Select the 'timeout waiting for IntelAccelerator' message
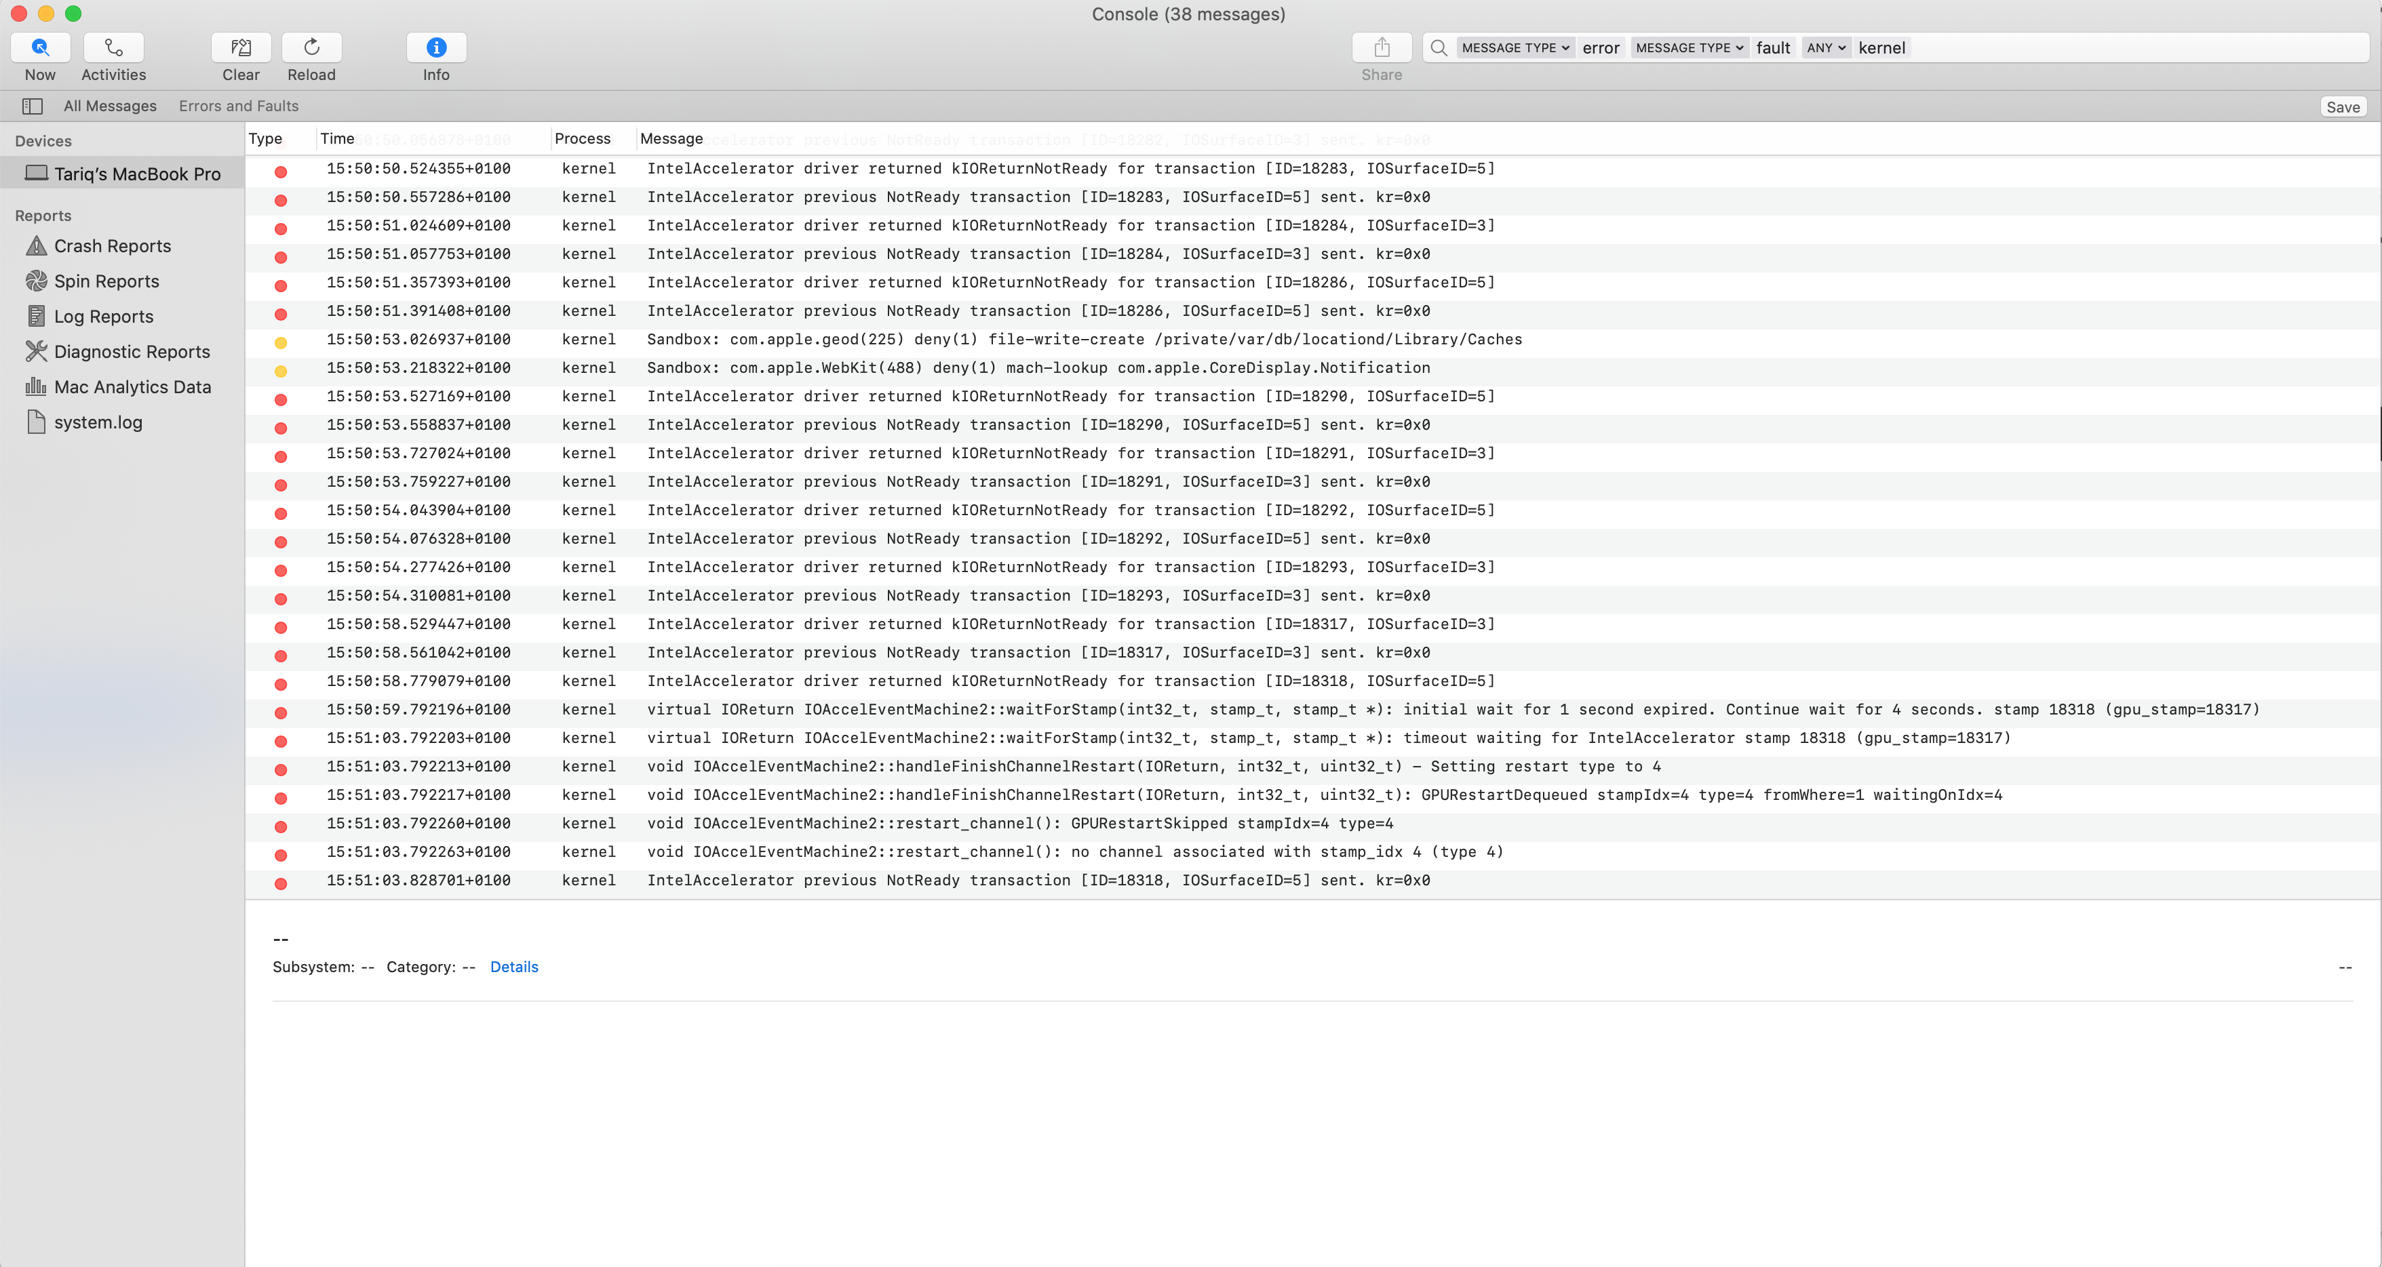Screen dimensions: 2382x1267 [x=1313, y=738]
